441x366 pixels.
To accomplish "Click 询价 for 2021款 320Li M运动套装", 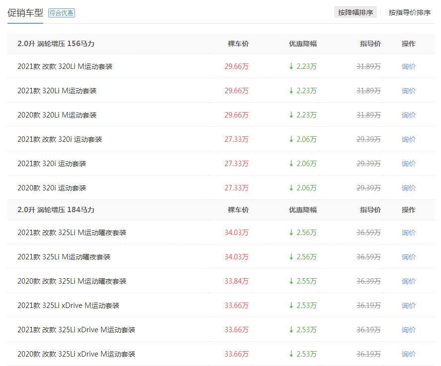I will (x=408, y=91).
